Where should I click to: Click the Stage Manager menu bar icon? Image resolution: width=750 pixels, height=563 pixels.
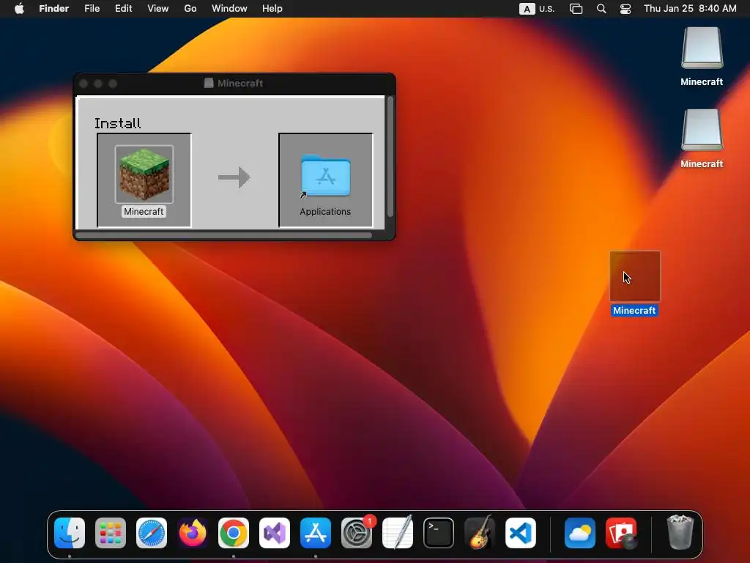[576, 9]
